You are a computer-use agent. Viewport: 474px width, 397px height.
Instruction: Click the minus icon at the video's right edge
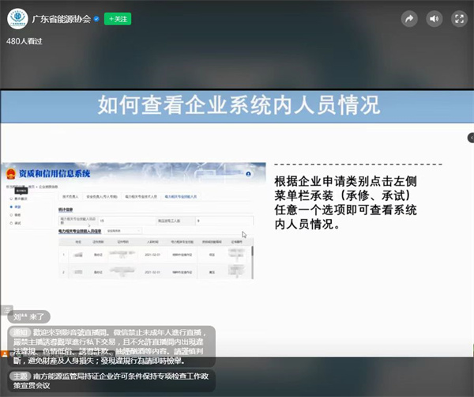[x=468, y=139]
